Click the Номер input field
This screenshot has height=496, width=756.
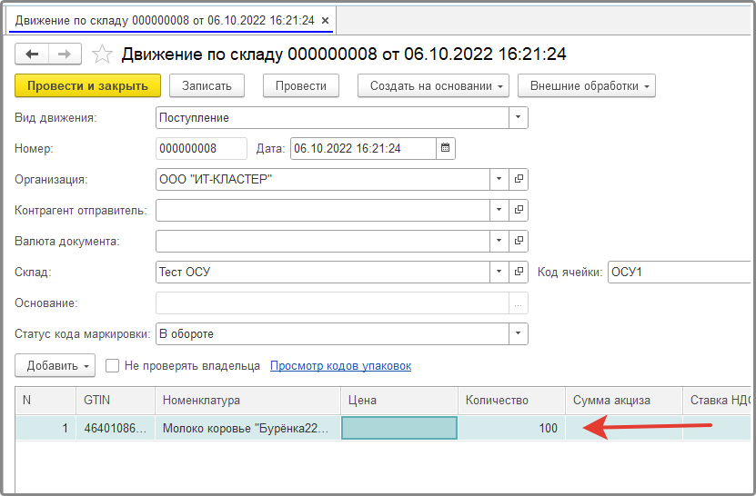point(201,148)
